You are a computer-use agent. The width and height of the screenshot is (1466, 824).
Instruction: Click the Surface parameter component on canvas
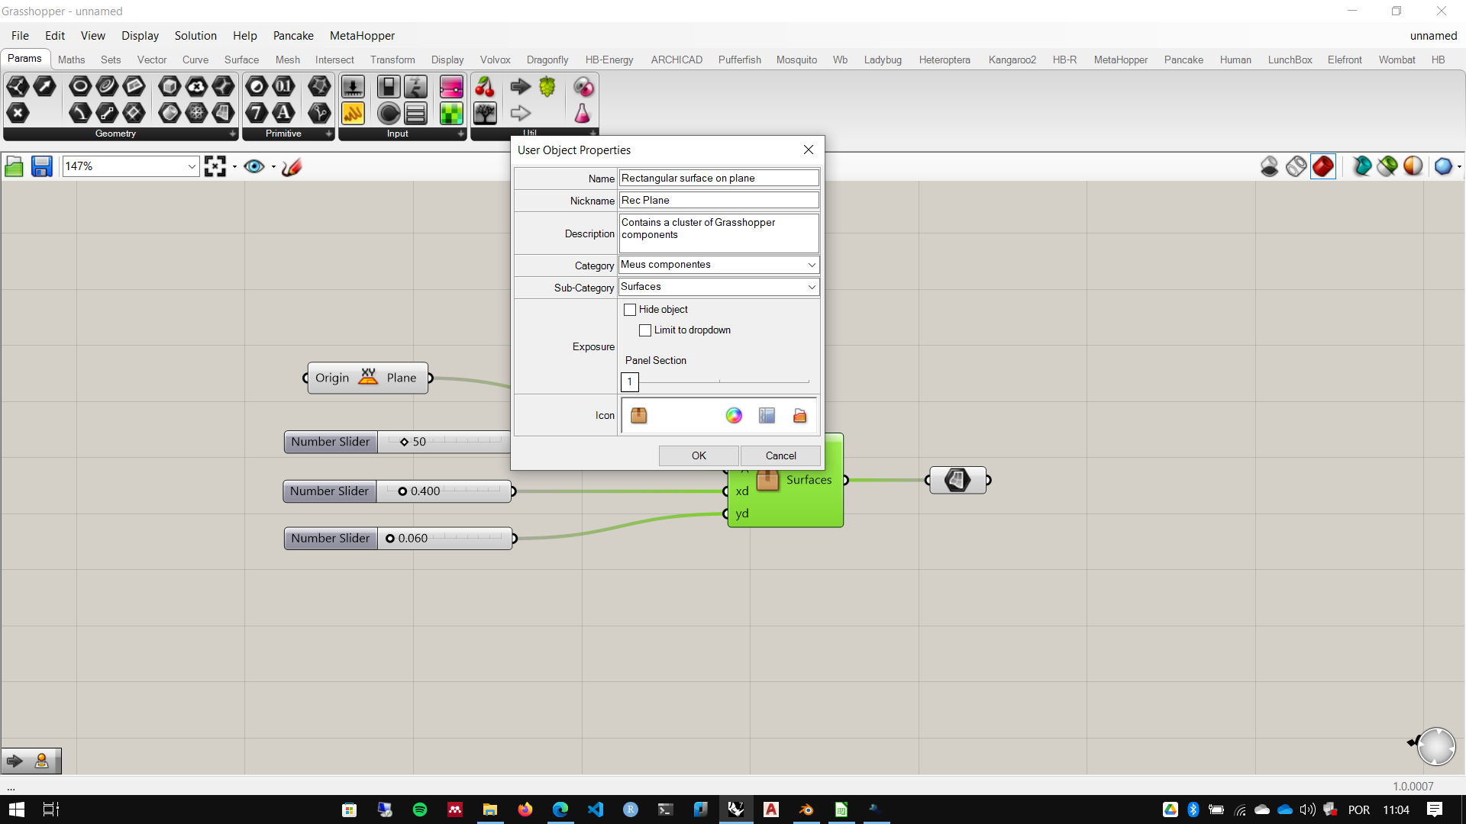click(957, 480)
